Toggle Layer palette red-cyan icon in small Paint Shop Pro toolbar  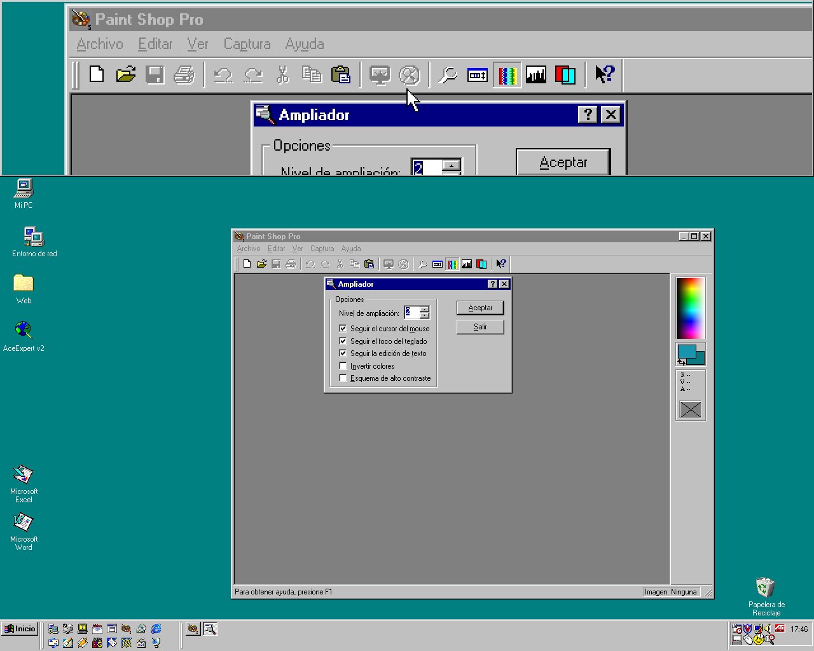pos(481,264)
